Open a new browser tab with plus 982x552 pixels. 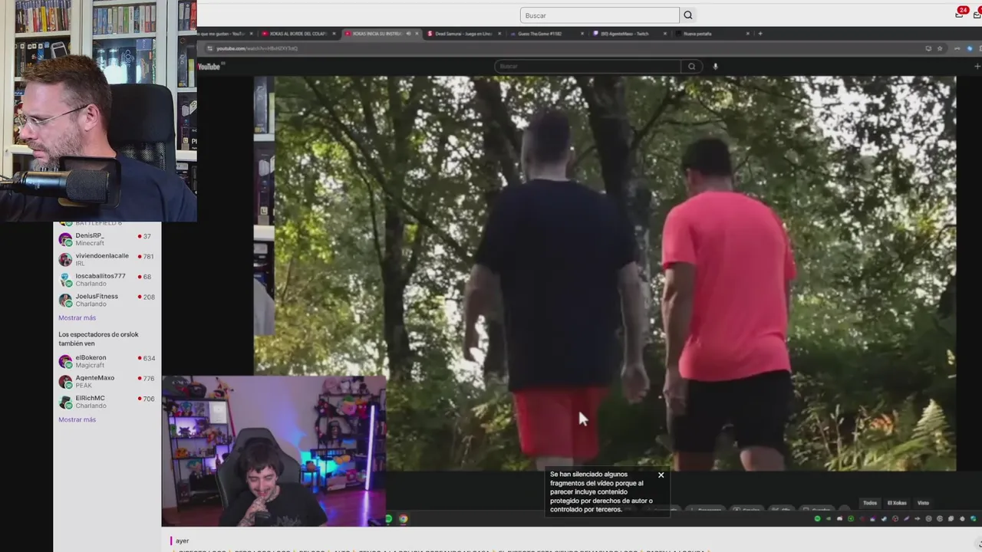(760, 34)
